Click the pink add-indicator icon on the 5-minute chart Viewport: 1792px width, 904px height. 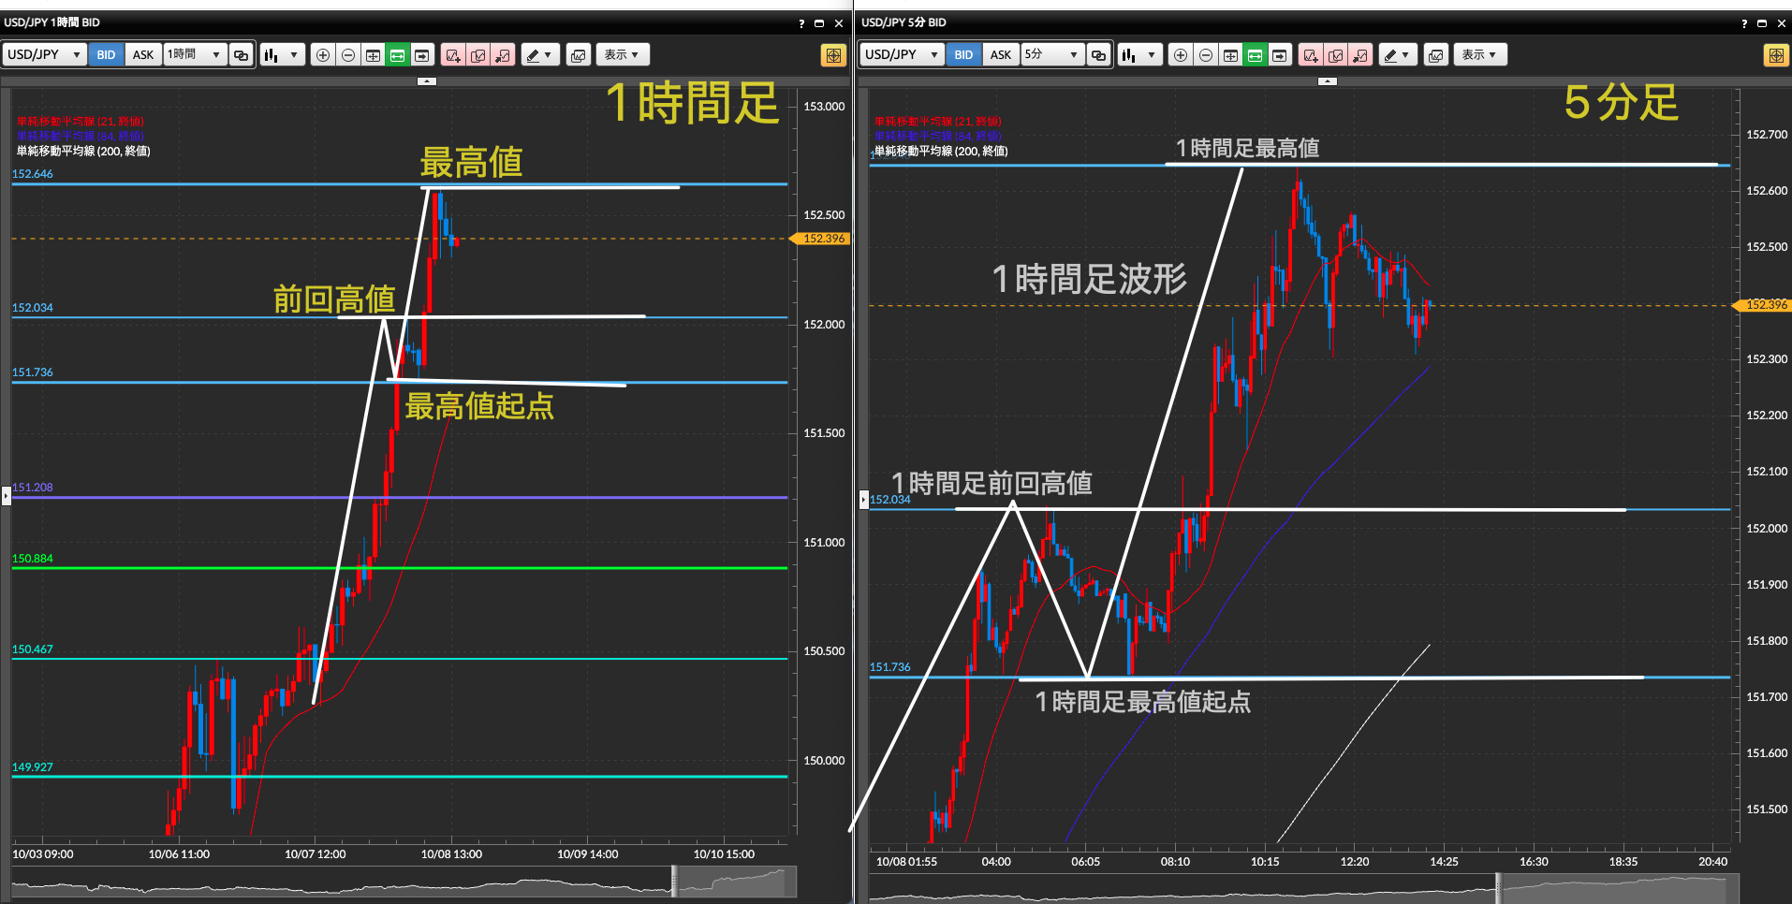point(1311,55)
